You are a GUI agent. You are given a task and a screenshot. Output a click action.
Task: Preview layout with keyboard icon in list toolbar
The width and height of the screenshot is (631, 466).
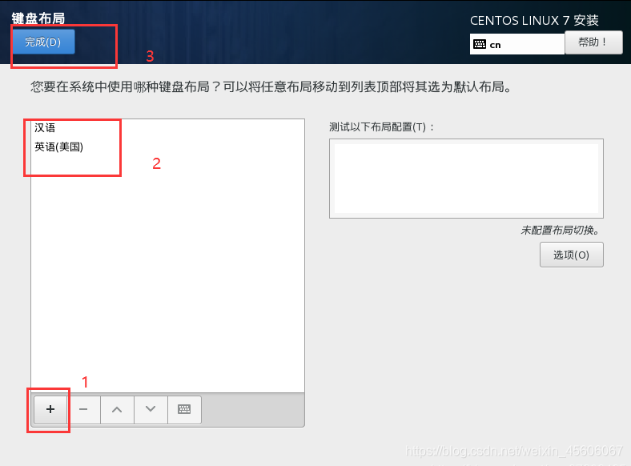pyautogui.click(x=184, y=410)
